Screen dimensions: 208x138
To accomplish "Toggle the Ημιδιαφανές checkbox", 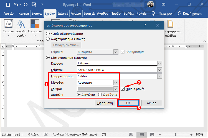I will (123, 89).
